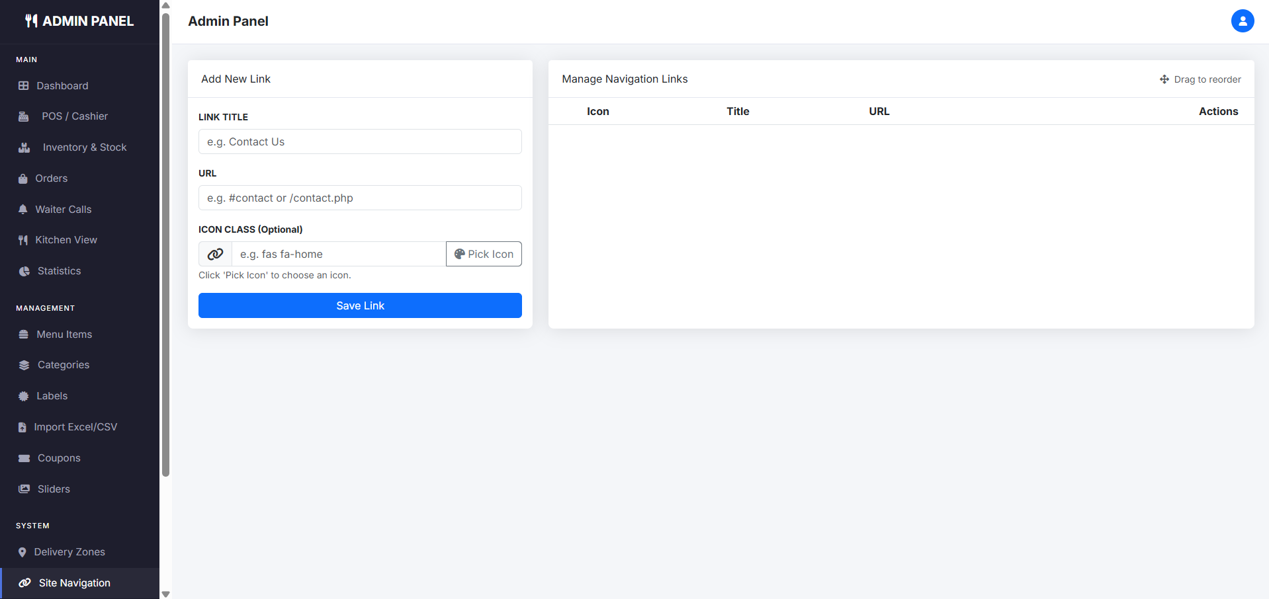Click into the URL text field
This screenshot has height=599, width=1269.
[360, 198]
